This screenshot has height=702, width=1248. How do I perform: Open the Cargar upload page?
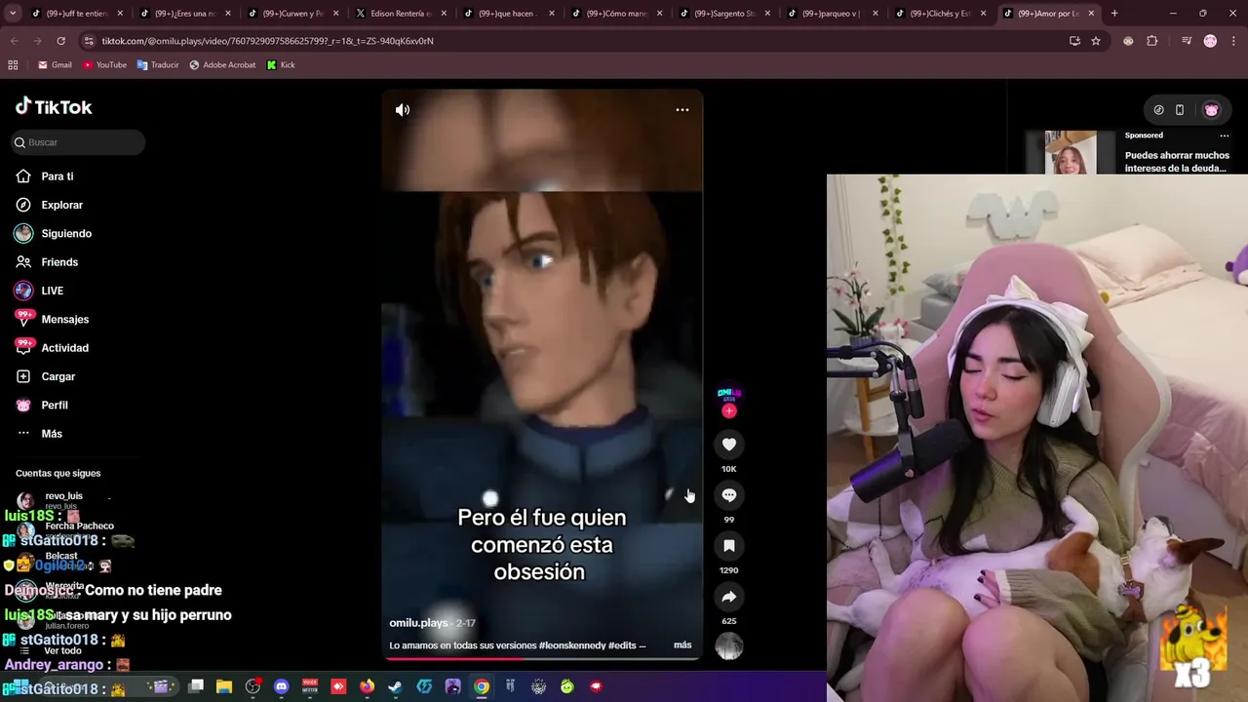58,376
